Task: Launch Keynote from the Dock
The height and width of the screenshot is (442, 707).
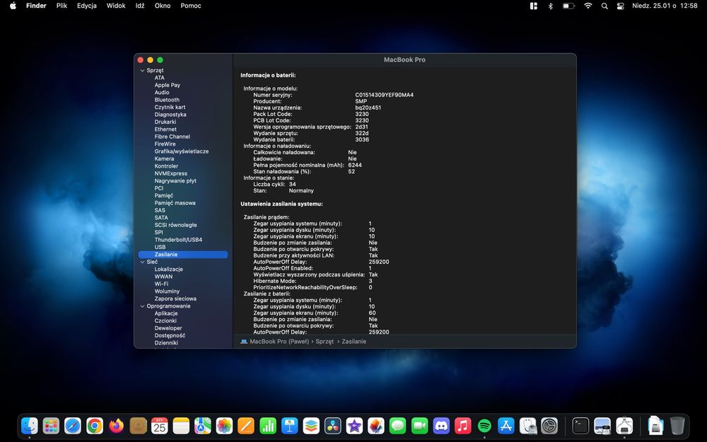Action: point(289,425)
